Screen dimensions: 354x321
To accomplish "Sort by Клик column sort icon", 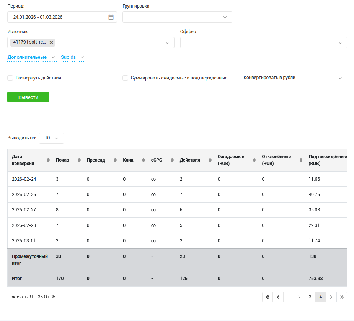I will pyautogui.click(x=144, y=160).
